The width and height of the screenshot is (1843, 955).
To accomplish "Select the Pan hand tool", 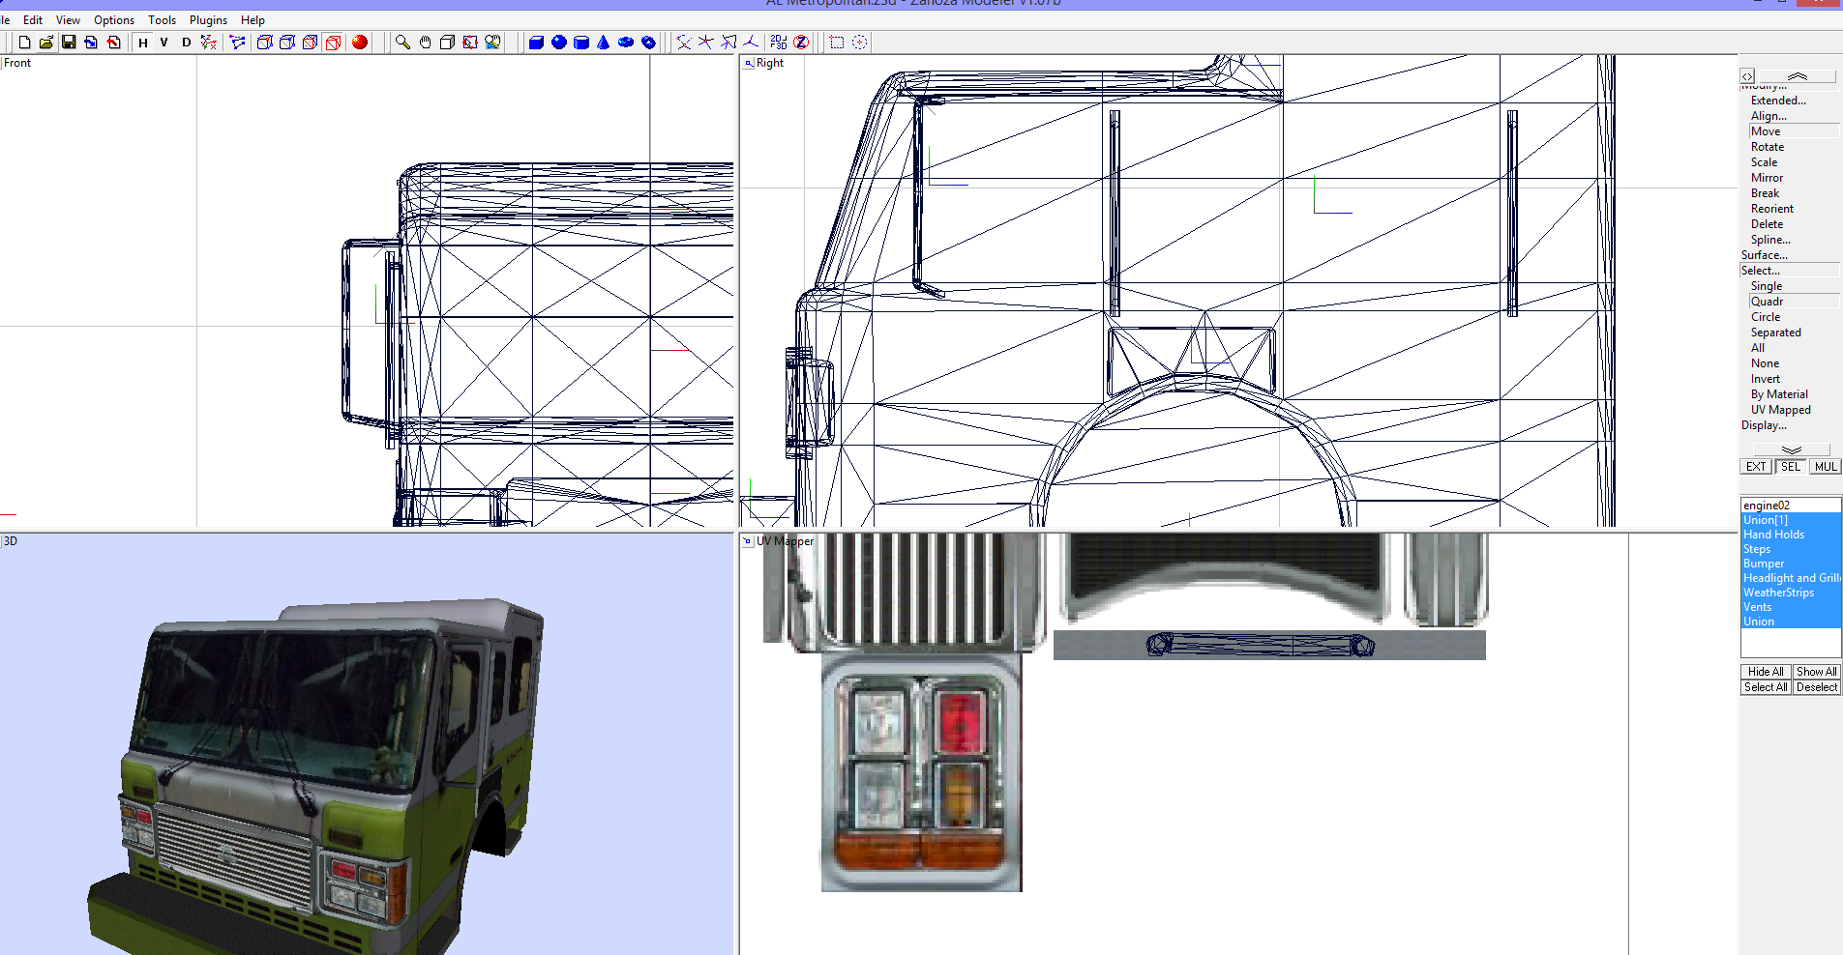I will (x=425, y=42).
